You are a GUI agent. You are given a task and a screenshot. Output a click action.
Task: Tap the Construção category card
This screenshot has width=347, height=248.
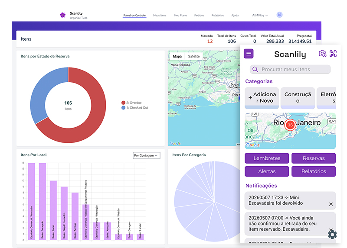(x=298, y=98)
